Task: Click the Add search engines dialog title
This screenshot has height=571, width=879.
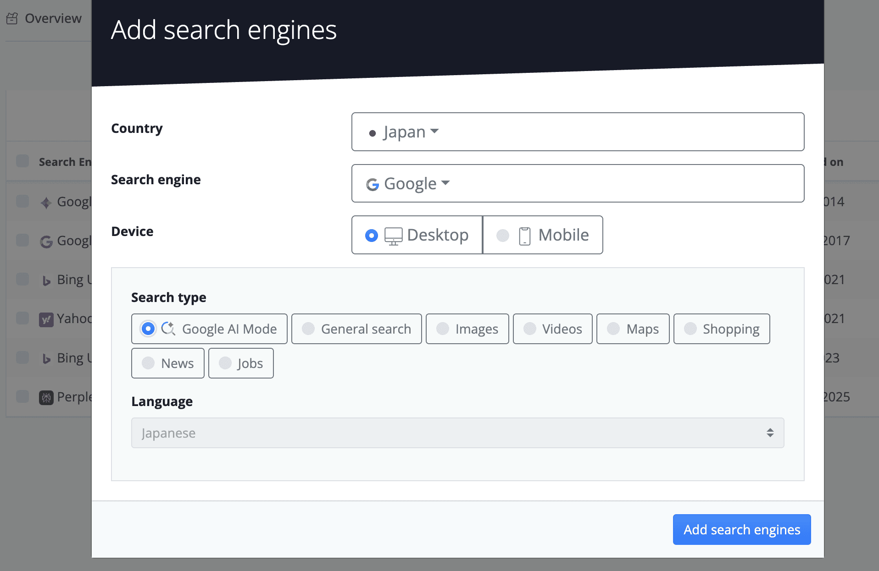Action: pyautogui.click(x=224, y=30)
